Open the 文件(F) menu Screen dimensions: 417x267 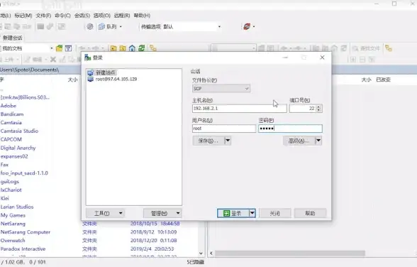pyautogui.click(x=43, y=16)
